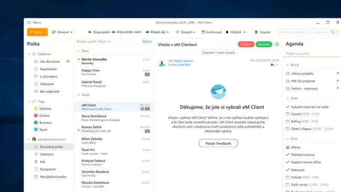Select Doručená pošta inbox folder
The width and height of the screenshot is (341, 192).
coord(49,146)
